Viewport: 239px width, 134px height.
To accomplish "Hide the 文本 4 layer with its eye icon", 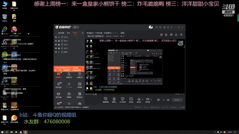I will coord(56,37).
